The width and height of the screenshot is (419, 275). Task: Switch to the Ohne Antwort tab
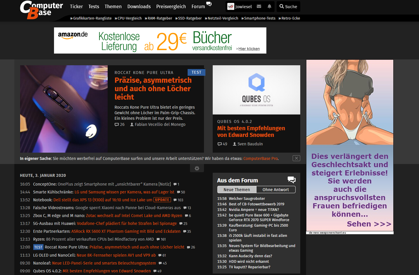[x=276, y=190]
